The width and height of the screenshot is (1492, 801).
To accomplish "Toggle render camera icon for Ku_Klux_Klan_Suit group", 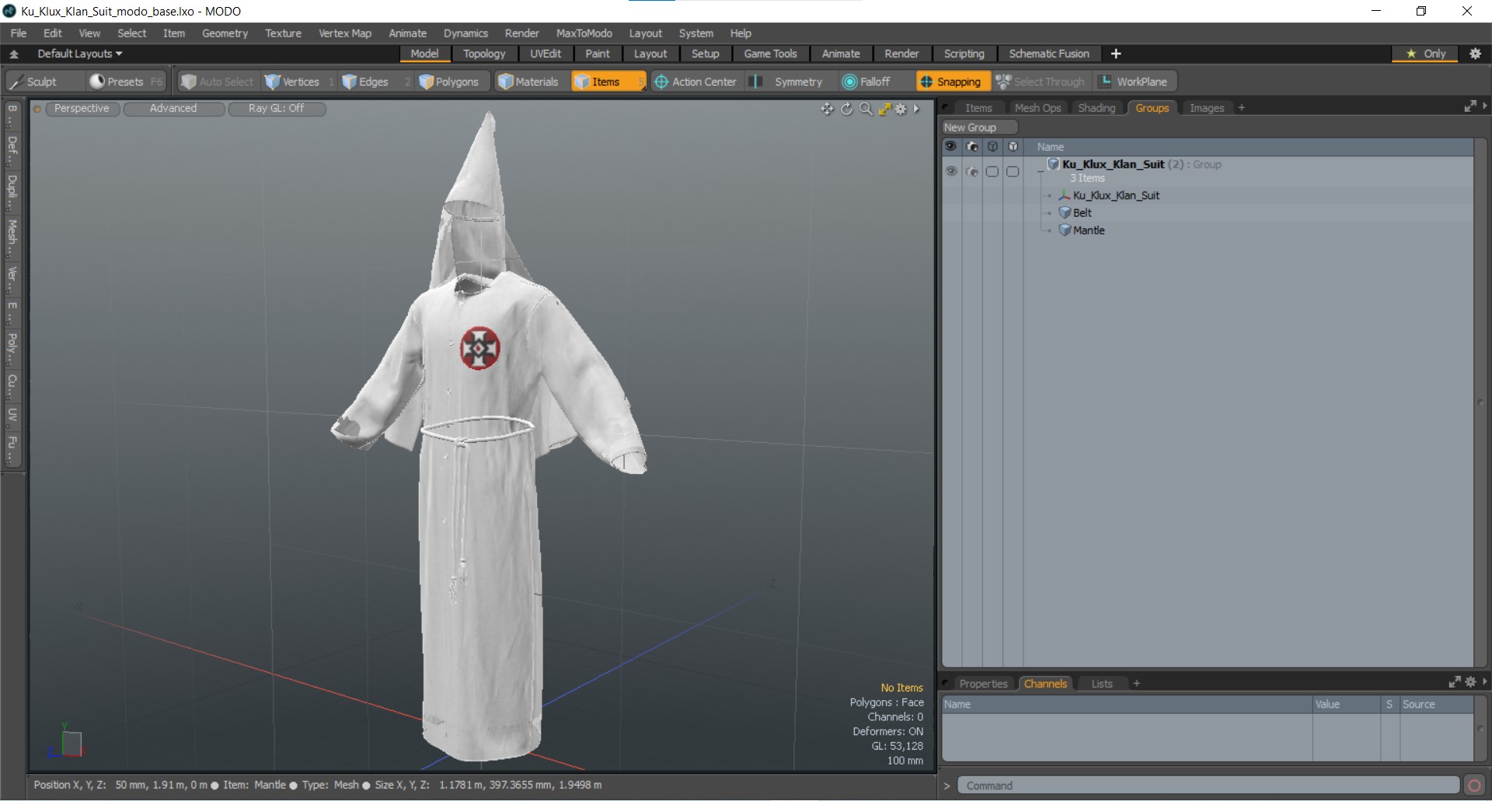I will click(x=972, y=172).
